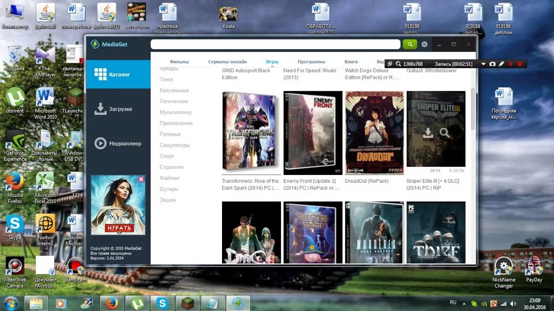Image resolution: width=554 pixels, height=311 pixels.
Task: Click the bandicam magnifier resolution icon
Action: tap(398, 64)
